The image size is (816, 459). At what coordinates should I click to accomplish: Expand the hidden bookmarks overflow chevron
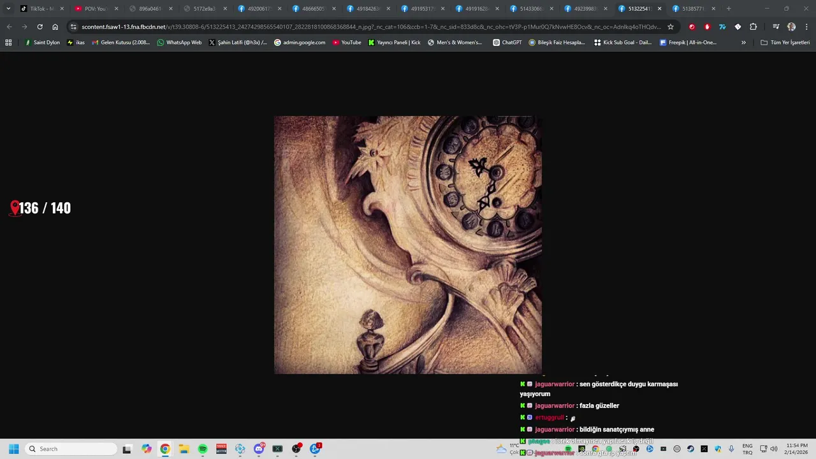click(x=743, y=43)
